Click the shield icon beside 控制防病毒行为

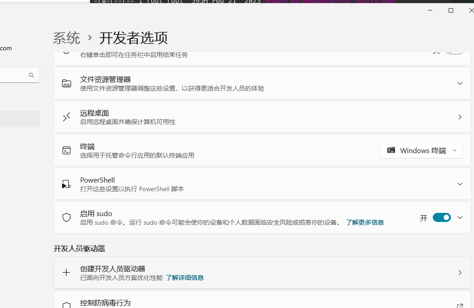pos(67,305)
